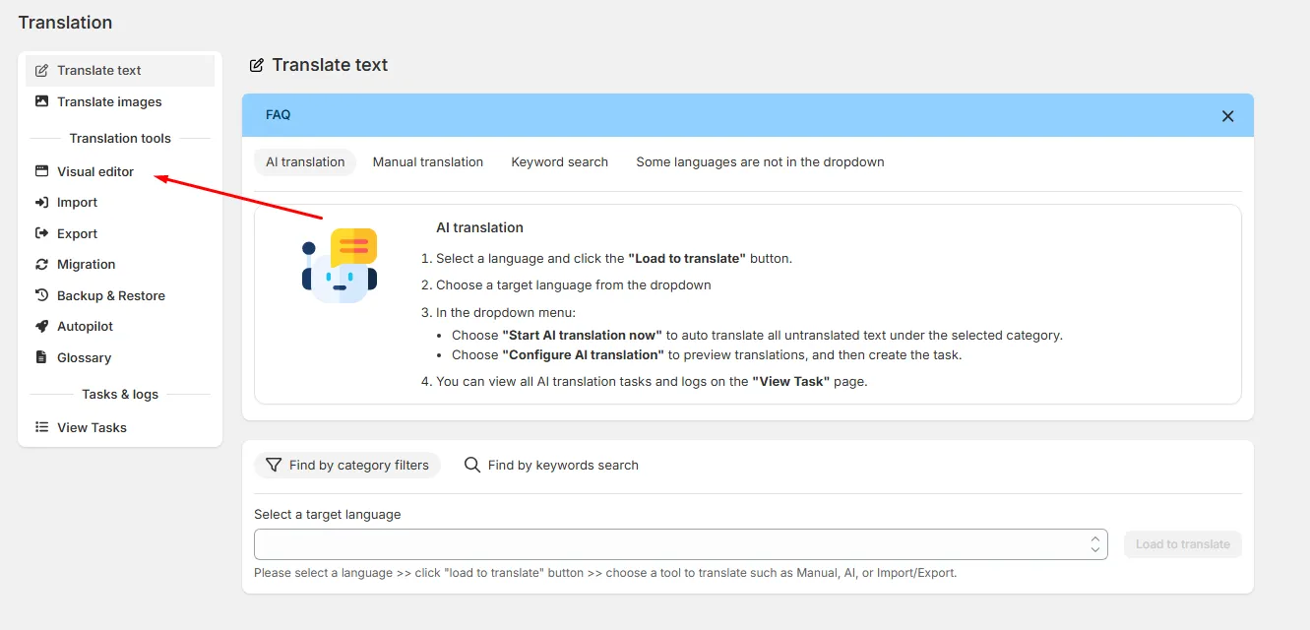Open "Some languages are not in the dropdown" tab
Viewport: 1310px width, 630px height.
760,161
